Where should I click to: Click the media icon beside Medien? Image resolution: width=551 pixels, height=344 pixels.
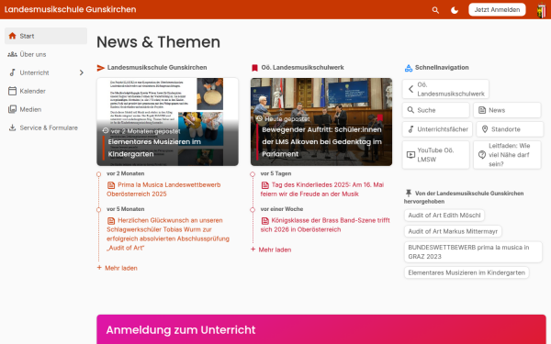point(12,109)
